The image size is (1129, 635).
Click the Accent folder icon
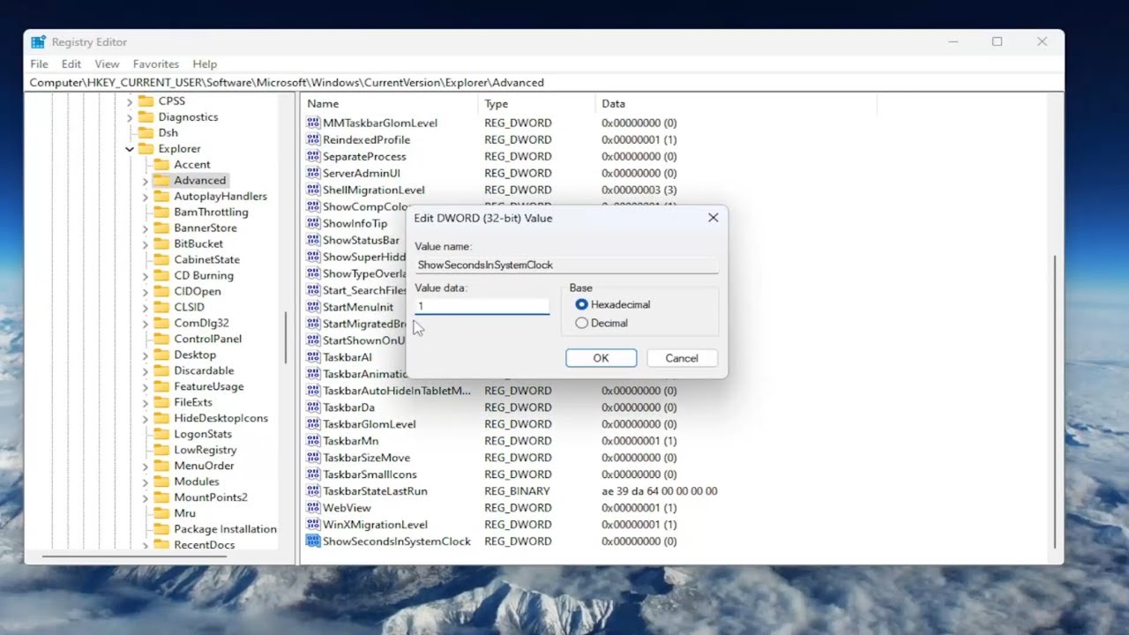pos(161,164)
